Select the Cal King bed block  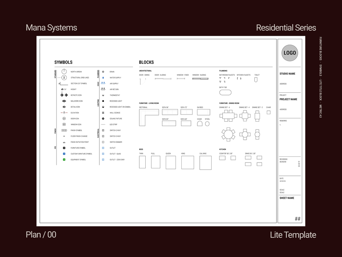[206, 163]
